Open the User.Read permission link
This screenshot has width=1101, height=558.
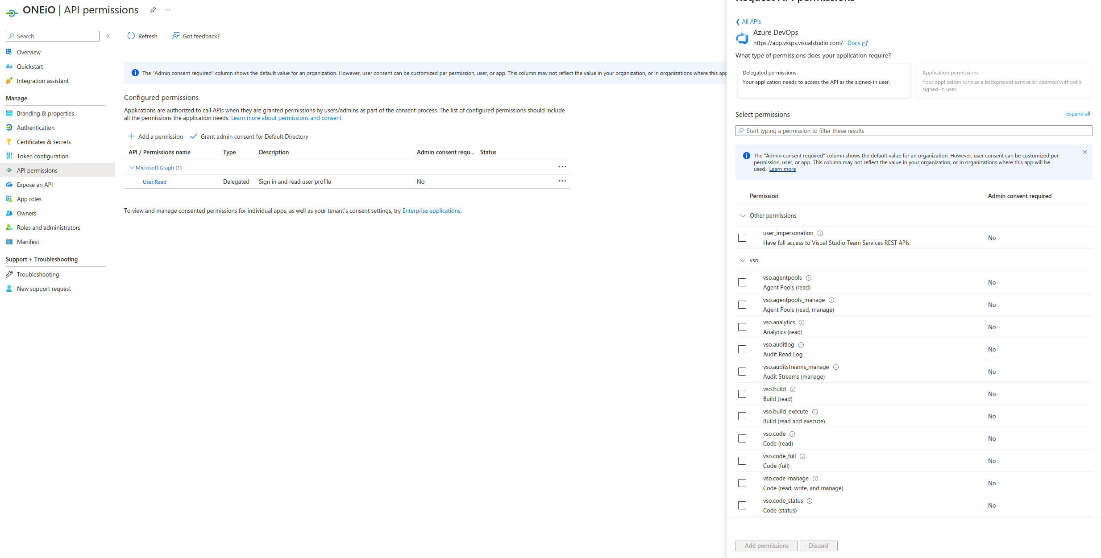pyautogui.click(x=154, y=182)
